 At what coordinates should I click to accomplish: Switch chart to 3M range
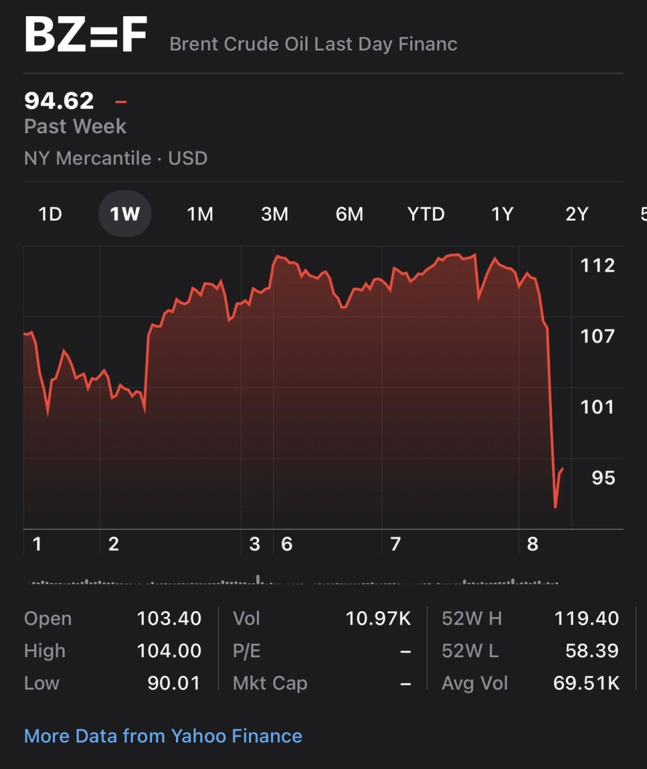[274, 214]
